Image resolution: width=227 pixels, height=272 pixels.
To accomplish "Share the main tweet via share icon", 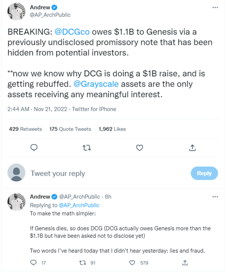I will (192, 147).
